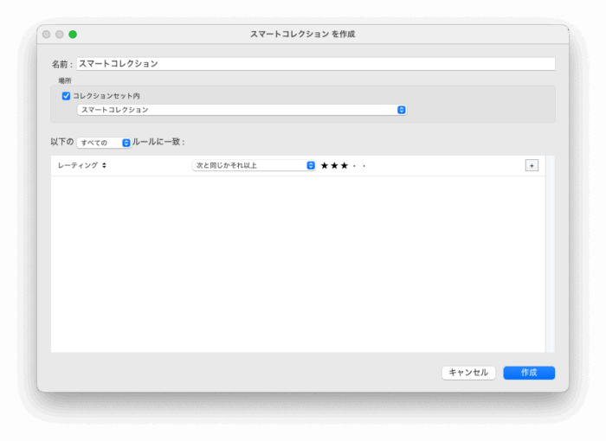Click the first rating star
The image size is (606, 441).
(325, 165)
